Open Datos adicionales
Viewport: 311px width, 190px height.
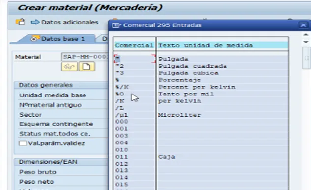[65, 22]
